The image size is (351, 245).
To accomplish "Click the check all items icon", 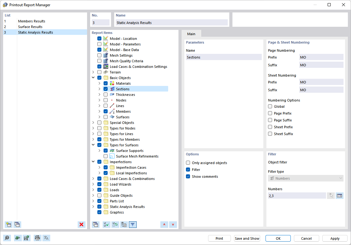I will [106, 224].
